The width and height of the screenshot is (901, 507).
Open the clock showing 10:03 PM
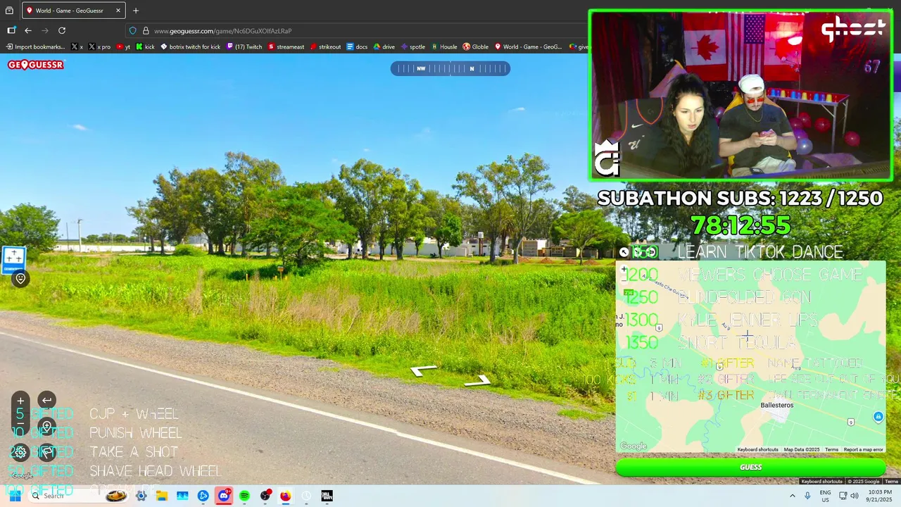(x=878, y=496)
